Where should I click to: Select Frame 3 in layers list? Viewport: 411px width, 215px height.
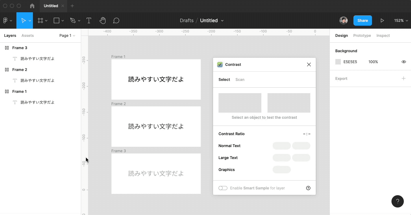click(x=20, y=48)
